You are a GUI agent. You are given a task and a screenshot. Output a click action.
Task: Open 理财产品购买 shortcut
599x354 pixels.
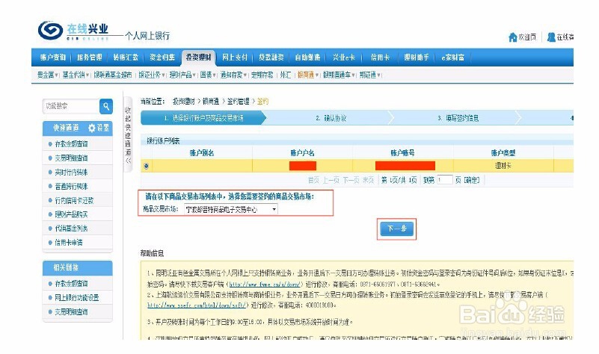(x=71, y=214)
